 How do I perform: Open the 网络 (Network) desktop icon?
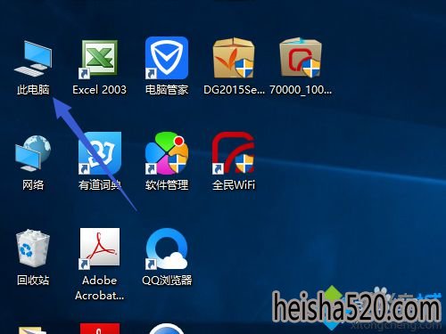pos(33,153)
